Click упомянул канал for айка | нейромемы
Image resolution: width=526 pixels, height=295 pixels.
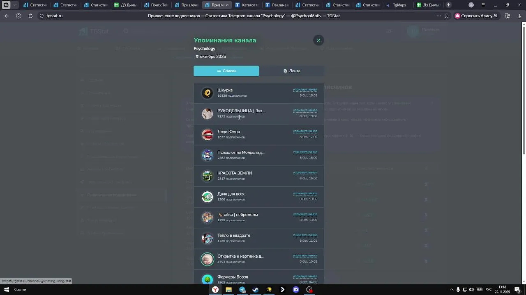[x=305, y=214]
